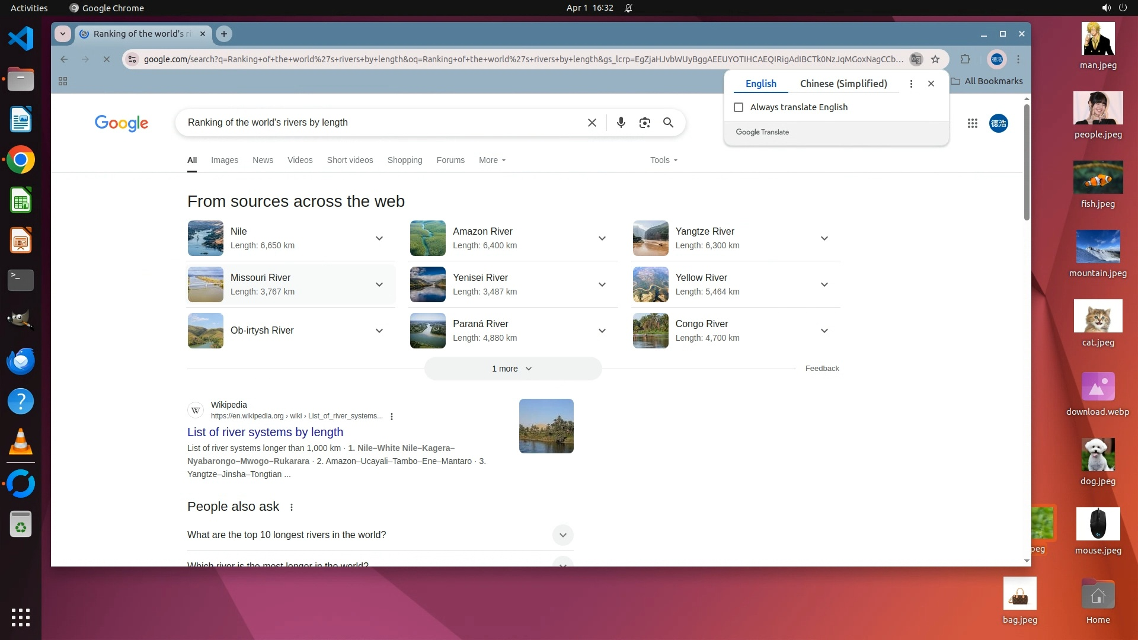This screenshot has height=640, width=1138.
Task: Bookmark this page with the star icon
Action: [x=935, y=59]
